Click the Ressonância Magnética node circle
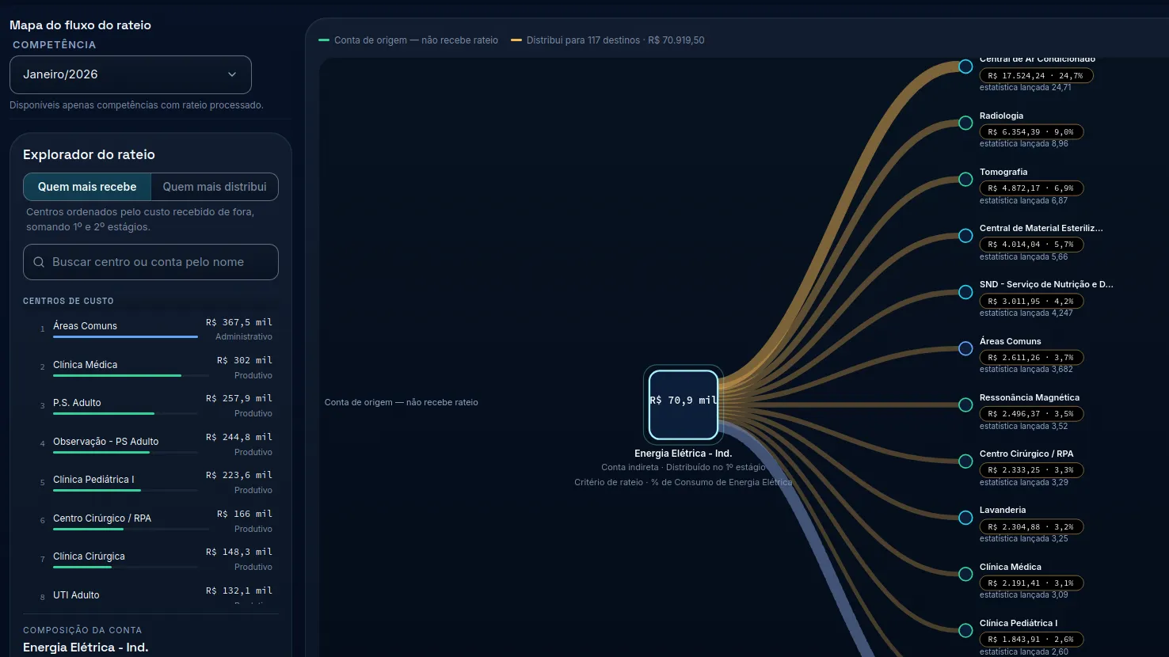The width and height of the screenshot is (1169, 657). 965,404
